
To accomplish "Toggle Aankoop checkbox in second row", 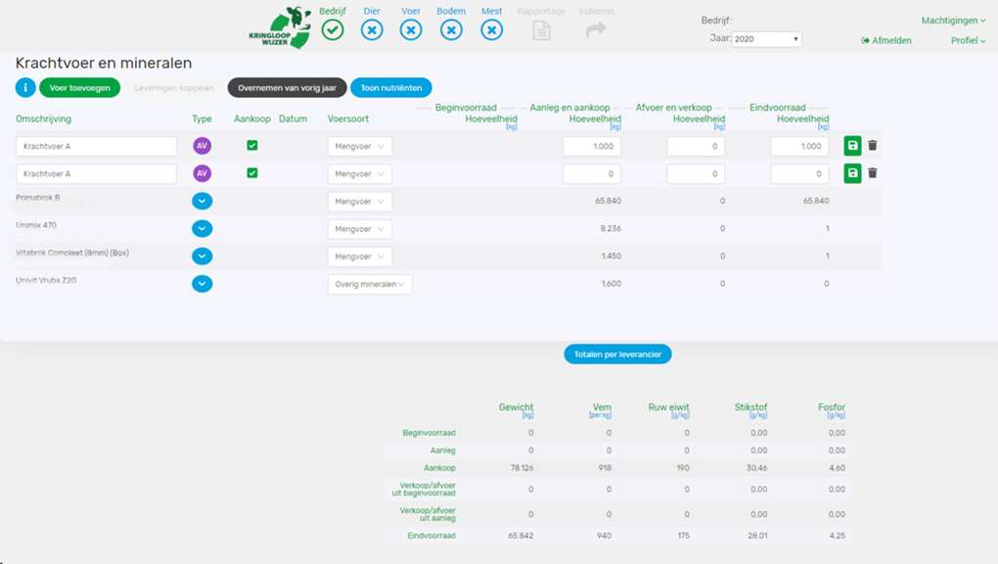I will pos(252,173).
